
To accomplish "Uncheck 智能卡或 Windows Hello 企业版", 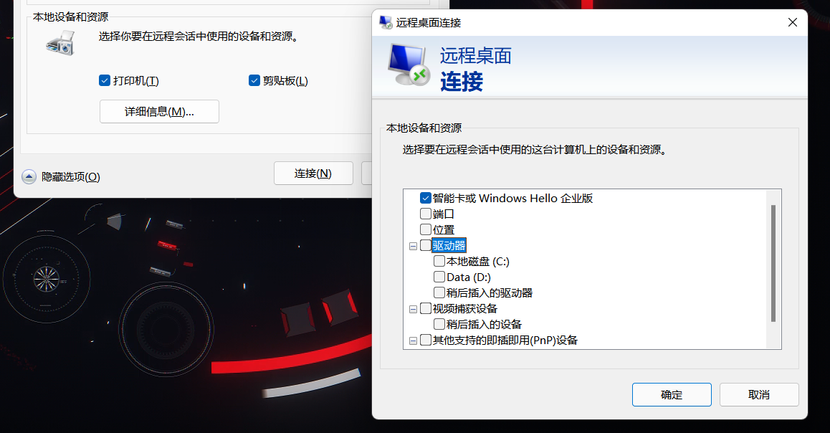I will (x=426, y=198).
